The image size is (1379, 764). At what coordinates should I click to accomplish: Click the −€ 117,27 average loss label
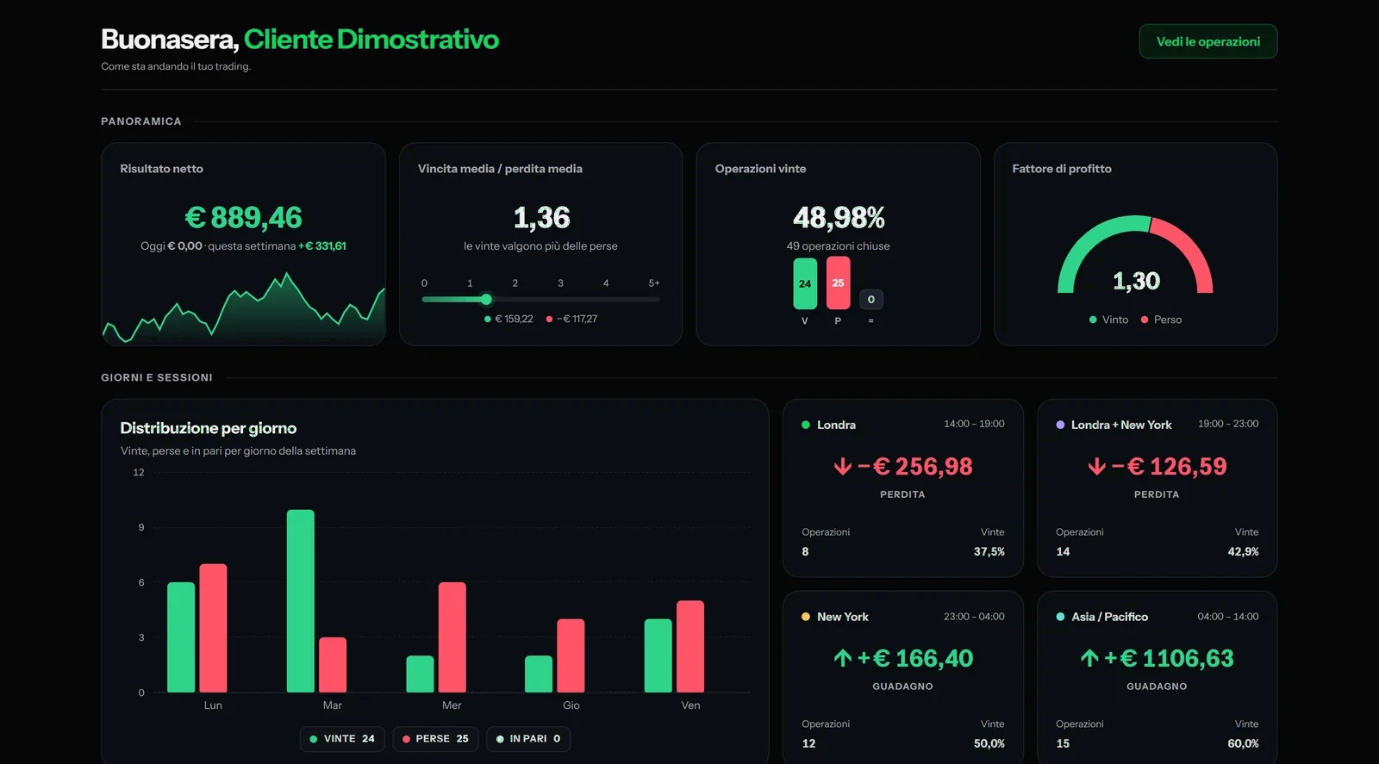tap(577, 319)
